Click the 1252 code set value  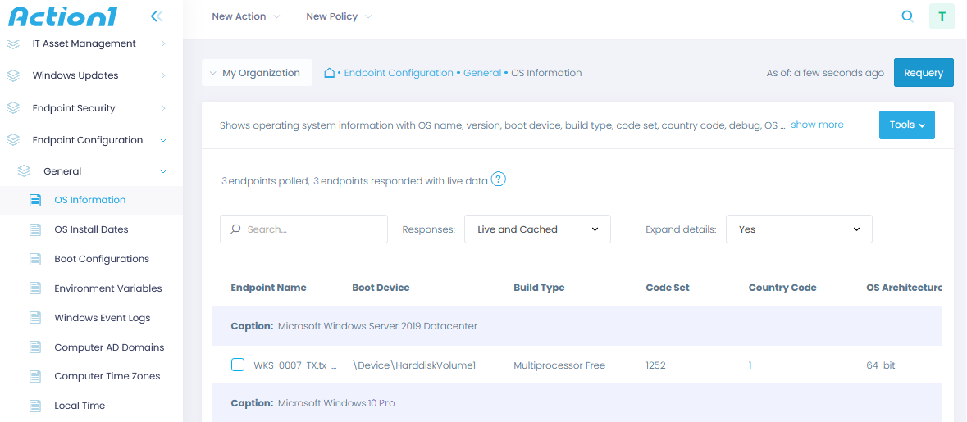click(x=656, y=365)
